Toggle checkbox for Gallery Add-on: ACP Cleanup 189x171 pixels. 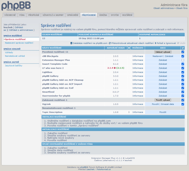(183, 80)
